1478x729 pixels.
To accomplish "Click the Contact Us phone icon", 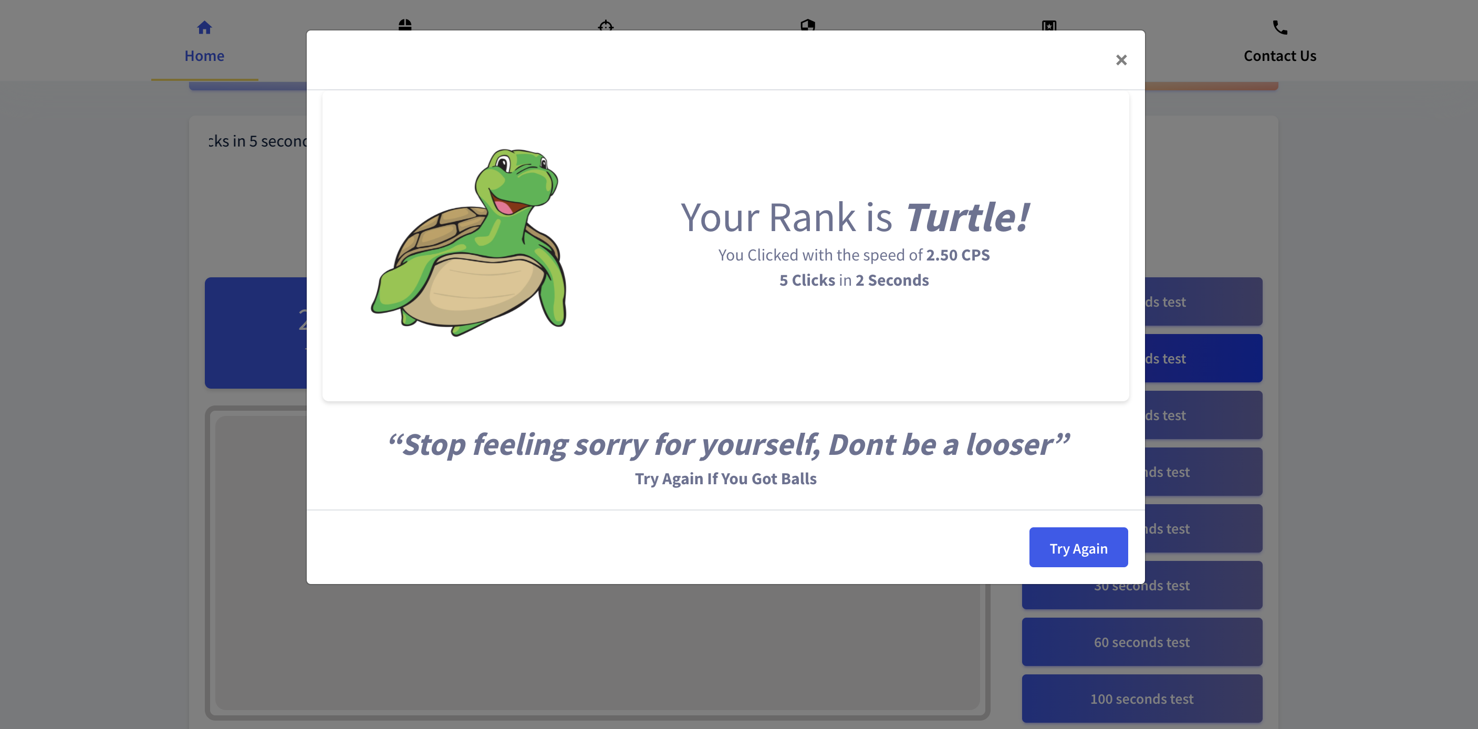I will [1280, 26].
